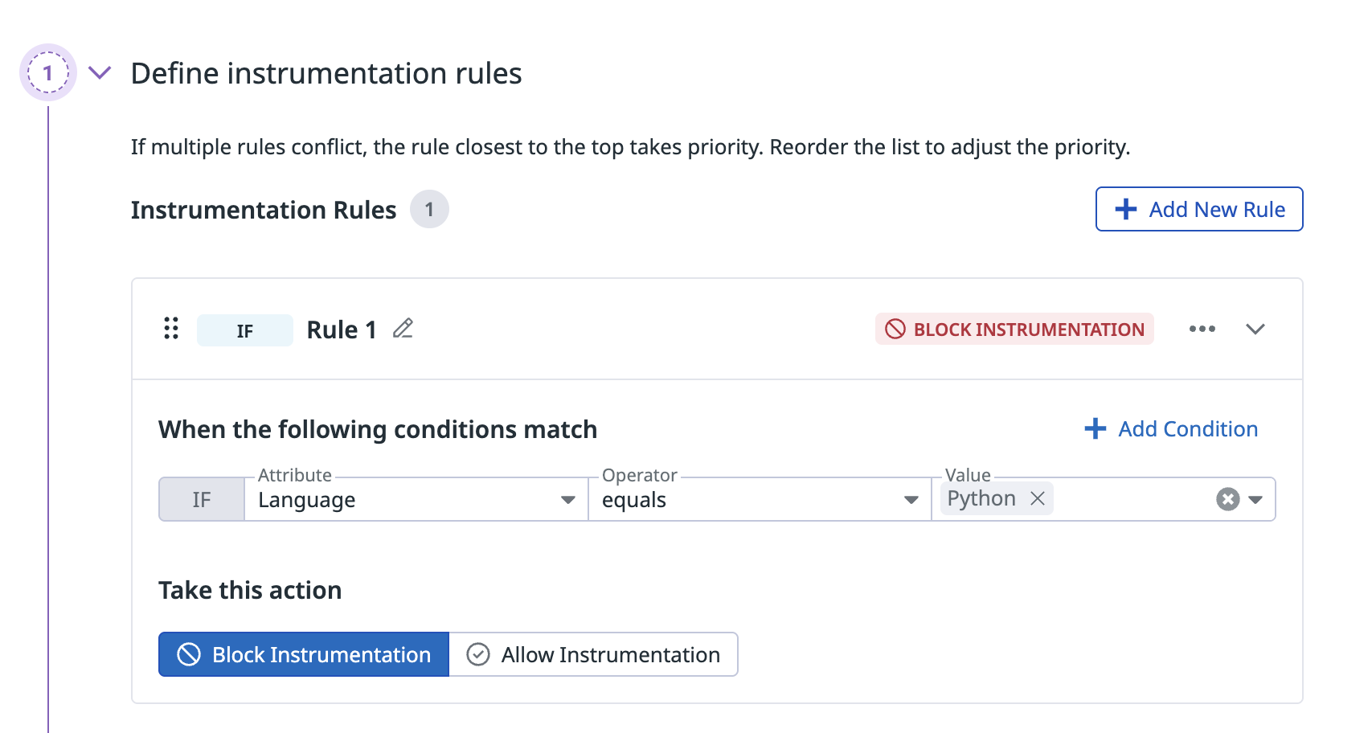Collapse the Define instrumentation rules section
The image size is (1372, 733).
tap(100, 73)
